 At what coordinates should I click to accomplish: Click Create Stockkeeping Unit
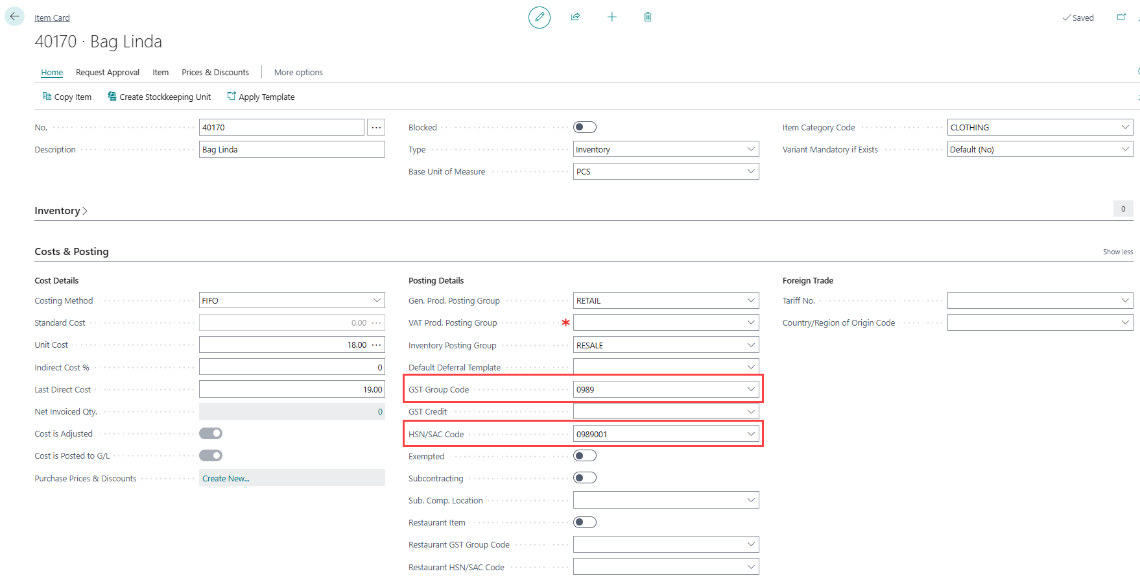(x=159, y=97)
